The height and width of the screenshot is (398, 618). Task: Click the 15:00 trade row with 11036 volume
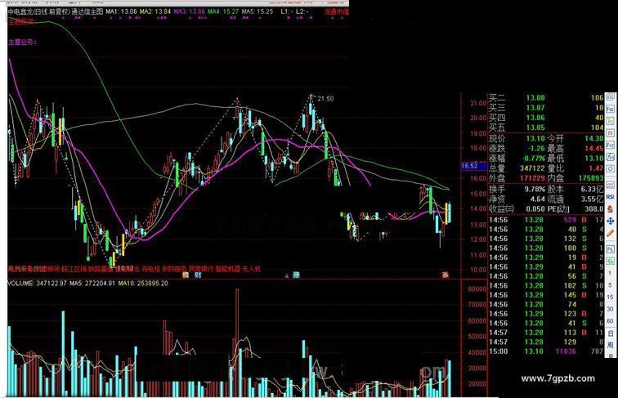pyautogui.click(x=546, y=351)
